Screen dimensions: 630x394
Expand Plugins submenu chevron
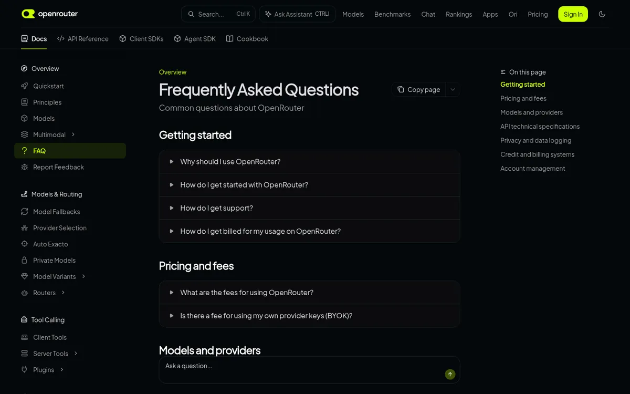(x=61, y=369)
